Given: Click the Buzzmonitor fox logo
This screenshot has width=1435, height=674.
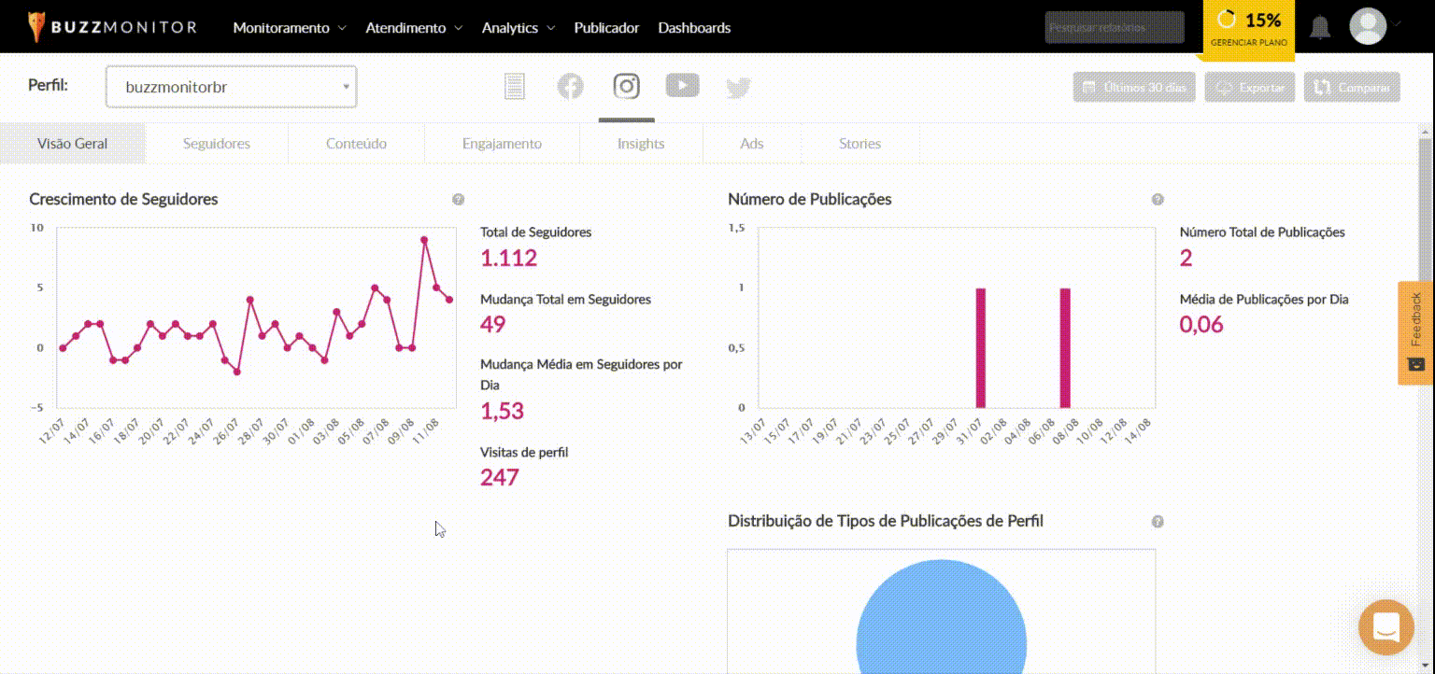Looking at the screenshot, I should point(36,27).
